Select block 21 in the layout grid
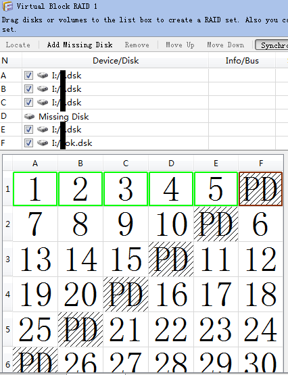This screenshot has width=288, height=375. click(126, 329)
